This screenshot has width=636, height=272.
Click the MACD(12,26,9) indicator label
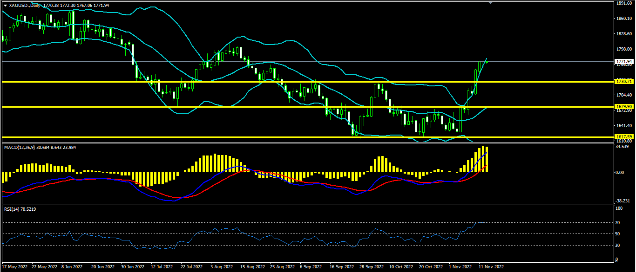21,147
